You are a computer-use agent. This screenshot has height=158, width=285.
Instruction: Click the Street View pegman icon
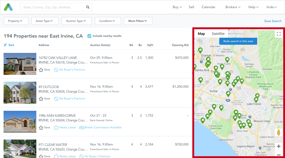[279, 132]
